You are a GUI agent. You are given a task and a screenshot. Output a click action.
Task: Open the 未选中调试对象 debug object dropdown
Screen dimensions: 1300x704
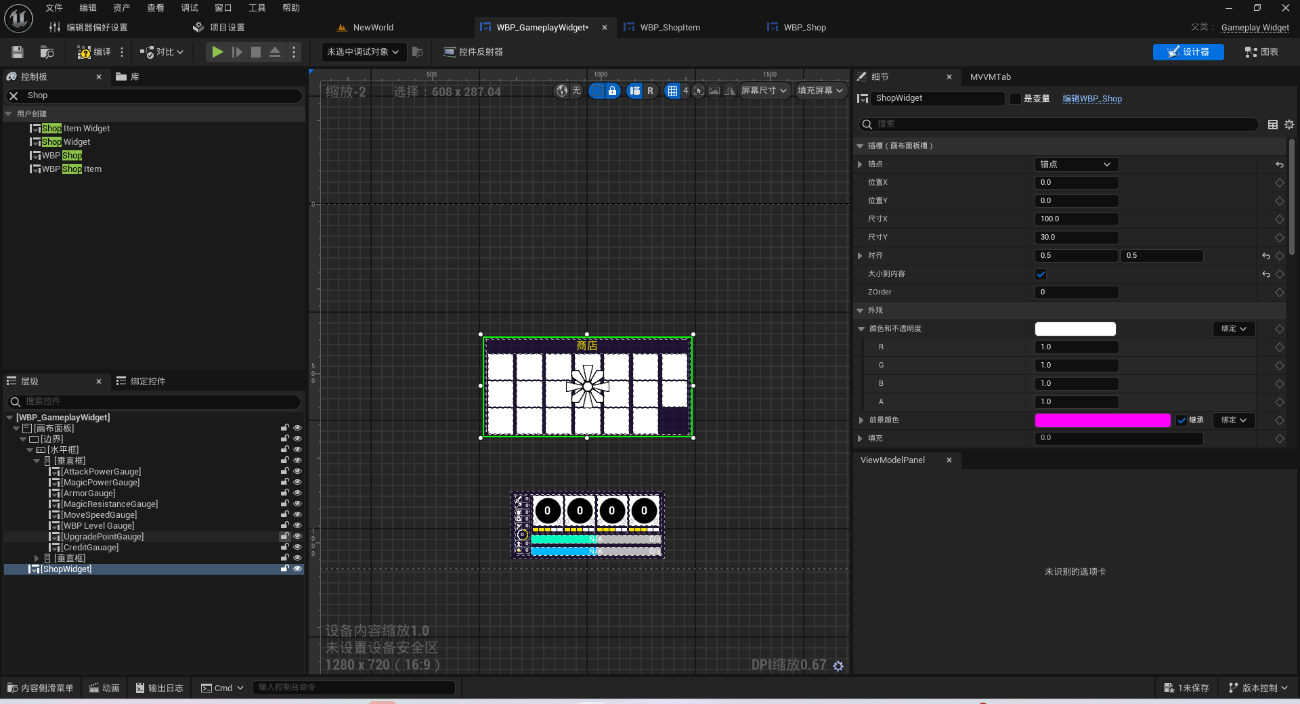coord(362,52)
